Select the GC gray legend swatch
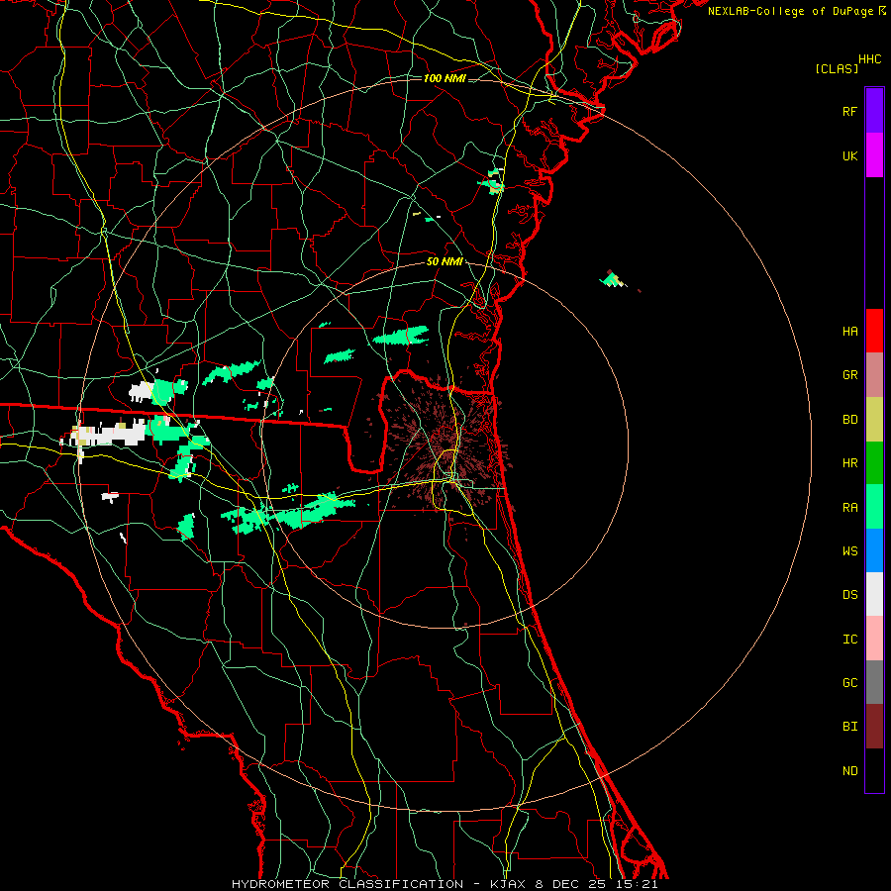The image size is (891, 891). [x=874, y=682]
